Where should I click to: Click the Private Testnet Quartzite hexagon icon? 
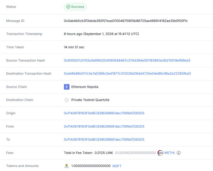pos(66,100)
